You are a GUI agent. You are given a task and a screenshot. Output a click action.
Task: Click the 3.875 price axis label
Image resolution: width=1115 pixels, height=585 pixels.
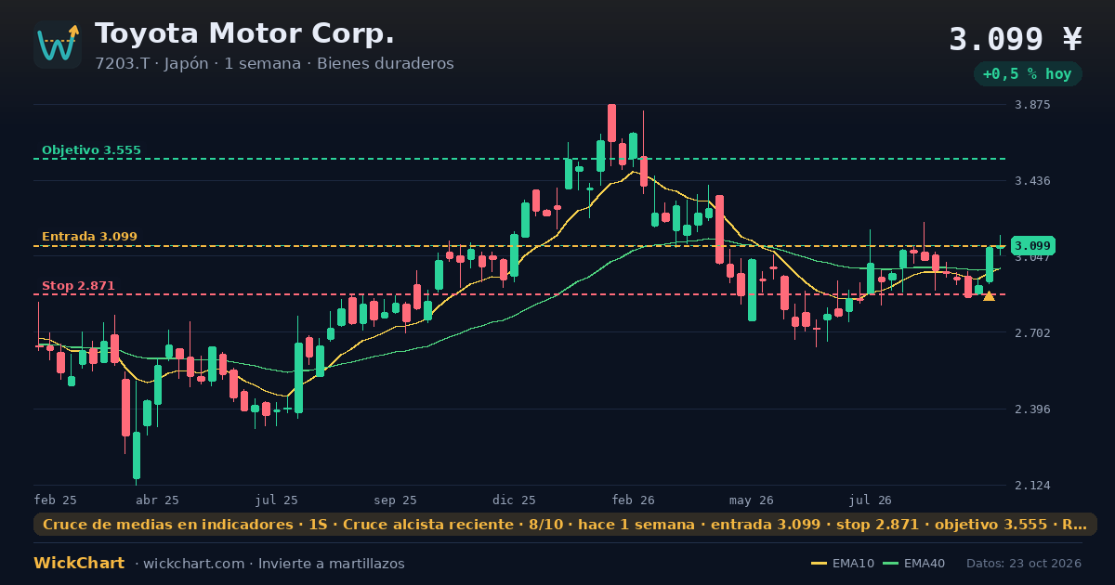click(1031, 105)
